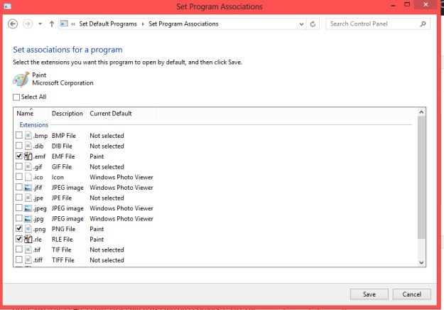Click the .emf Paint file icon
Screen dimensions: 444x310
tap(28, 156)
